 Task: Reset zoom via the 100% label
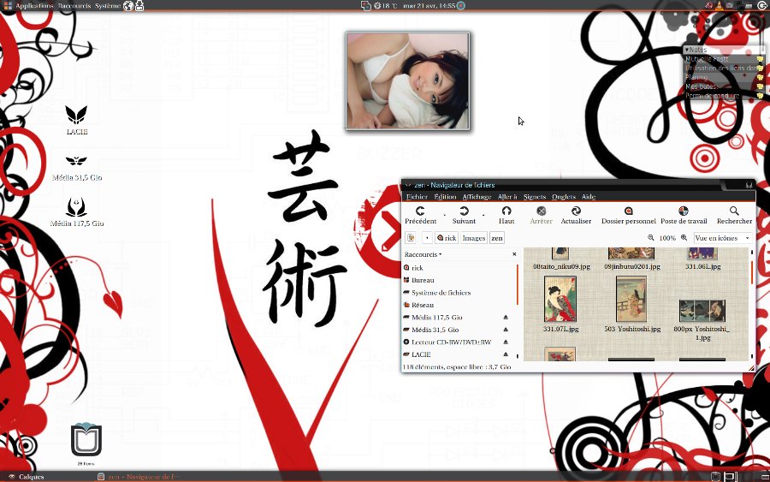click(x=667, y=238)
